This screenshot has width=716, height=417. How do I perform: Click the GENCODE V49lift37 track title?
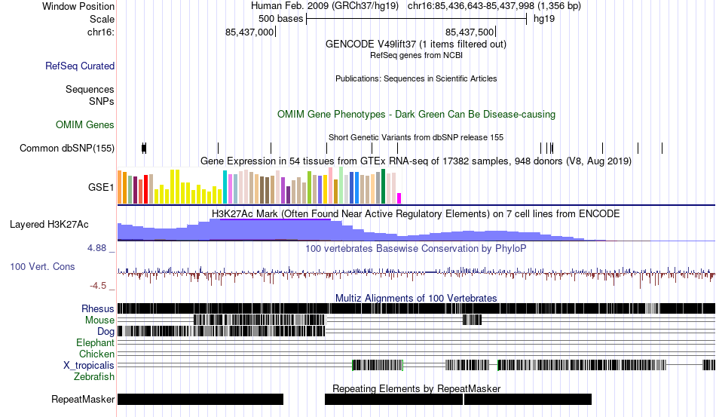[415, 44]
